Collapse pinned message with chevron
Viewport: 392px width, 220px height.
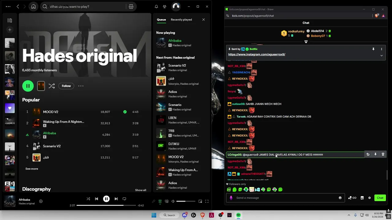[382, 56]
